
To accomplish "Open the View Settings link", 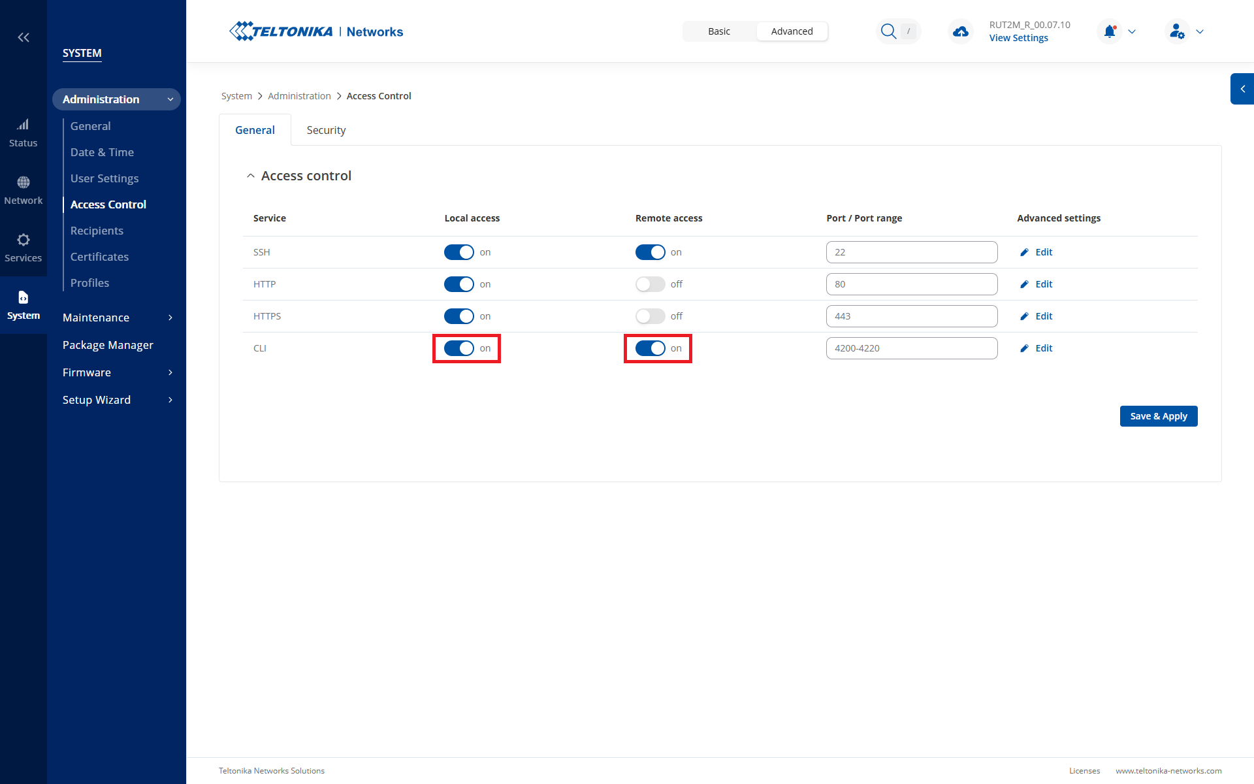I will (1018, 38).
